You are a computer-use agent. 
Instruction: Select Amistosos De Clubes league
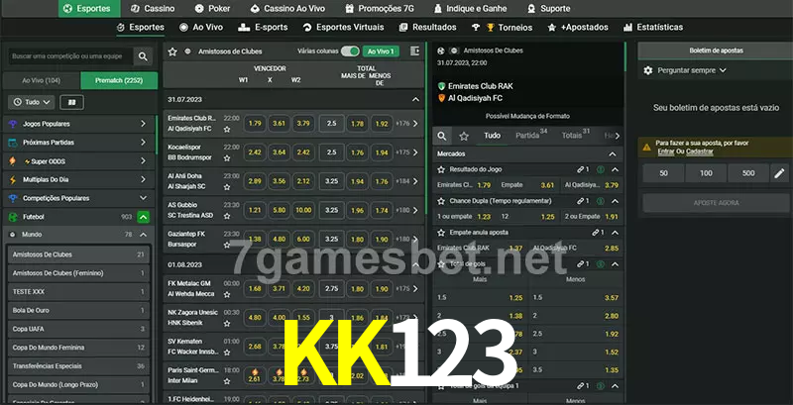click(78, 254)
